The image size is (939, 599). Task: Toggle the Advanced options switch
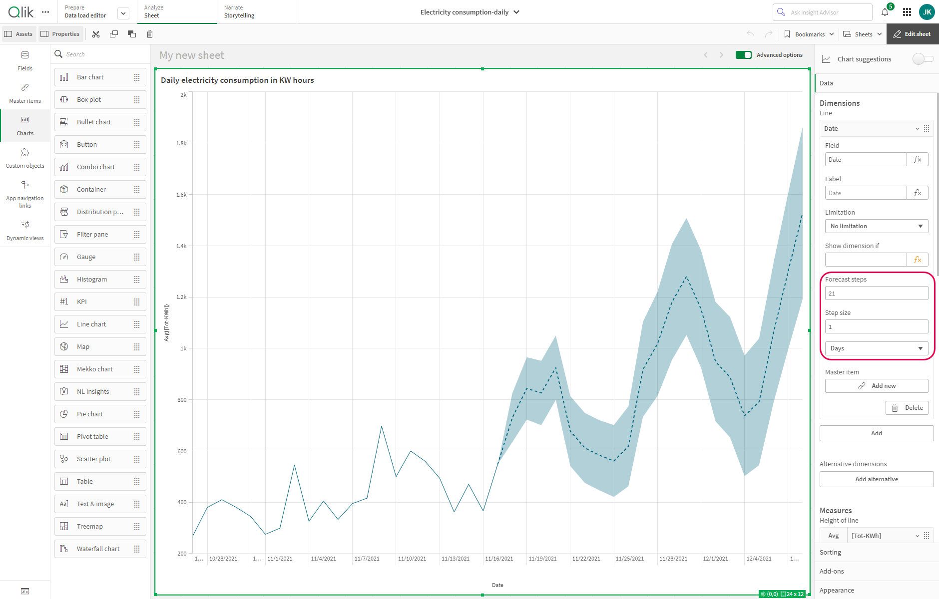743,55
